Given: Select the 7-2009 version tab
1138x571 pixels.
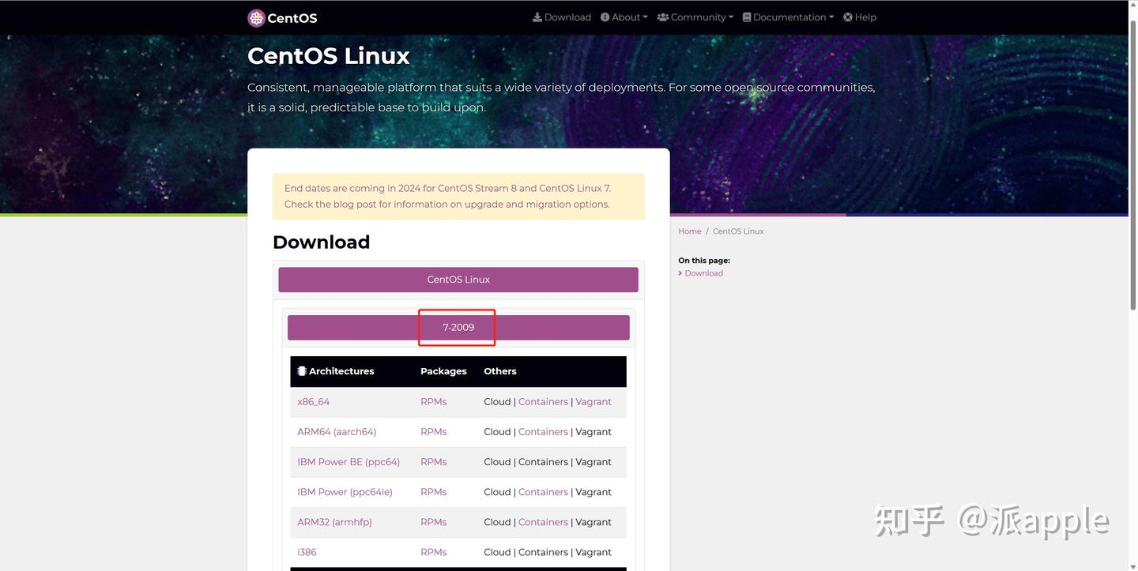Looking at the screenshot, I should [x=458, y=327].
